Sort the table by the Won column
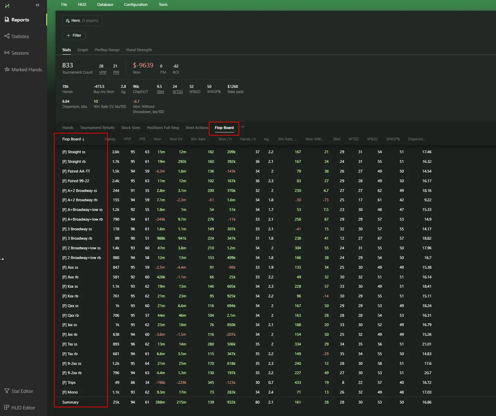The height and width of the screenshot is (416, 496). pos(157,139)
